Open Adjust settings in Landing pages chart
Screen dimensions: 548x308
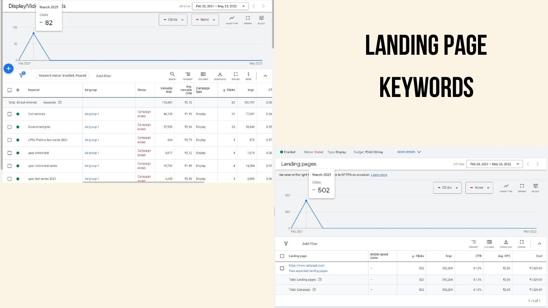point(535,187)
